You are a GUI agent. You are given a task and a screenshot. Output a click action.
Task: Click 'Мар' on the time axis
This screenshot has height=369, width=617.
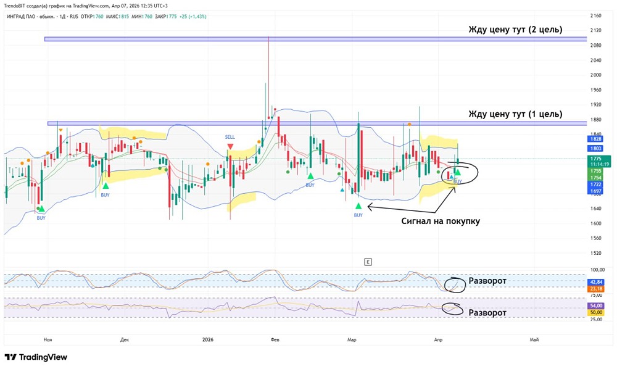pyautogui.click(x=352, y=339)
